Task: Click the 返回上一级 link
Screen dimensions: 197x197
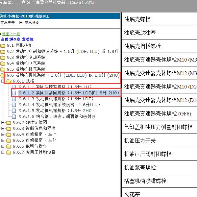Action: pyautogui.click(x=11, y=34)
